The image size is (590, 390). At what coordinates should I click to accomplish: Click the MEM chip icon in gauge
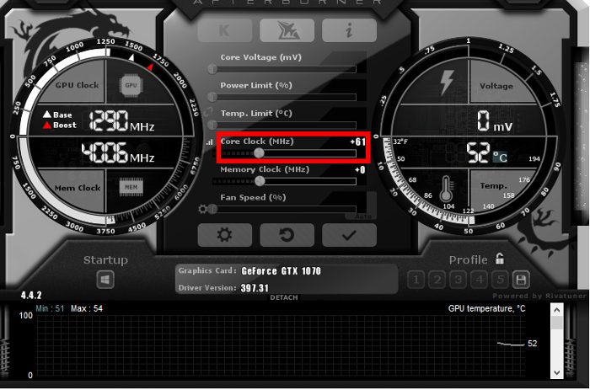pos(131,187)
